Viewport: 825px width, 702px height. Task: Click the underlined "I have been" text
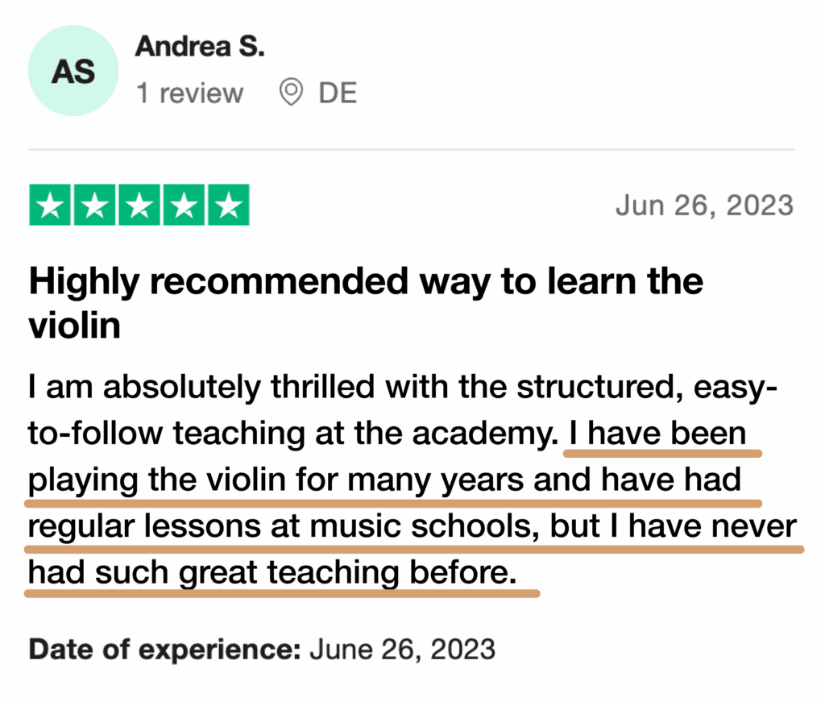(657, 434)
